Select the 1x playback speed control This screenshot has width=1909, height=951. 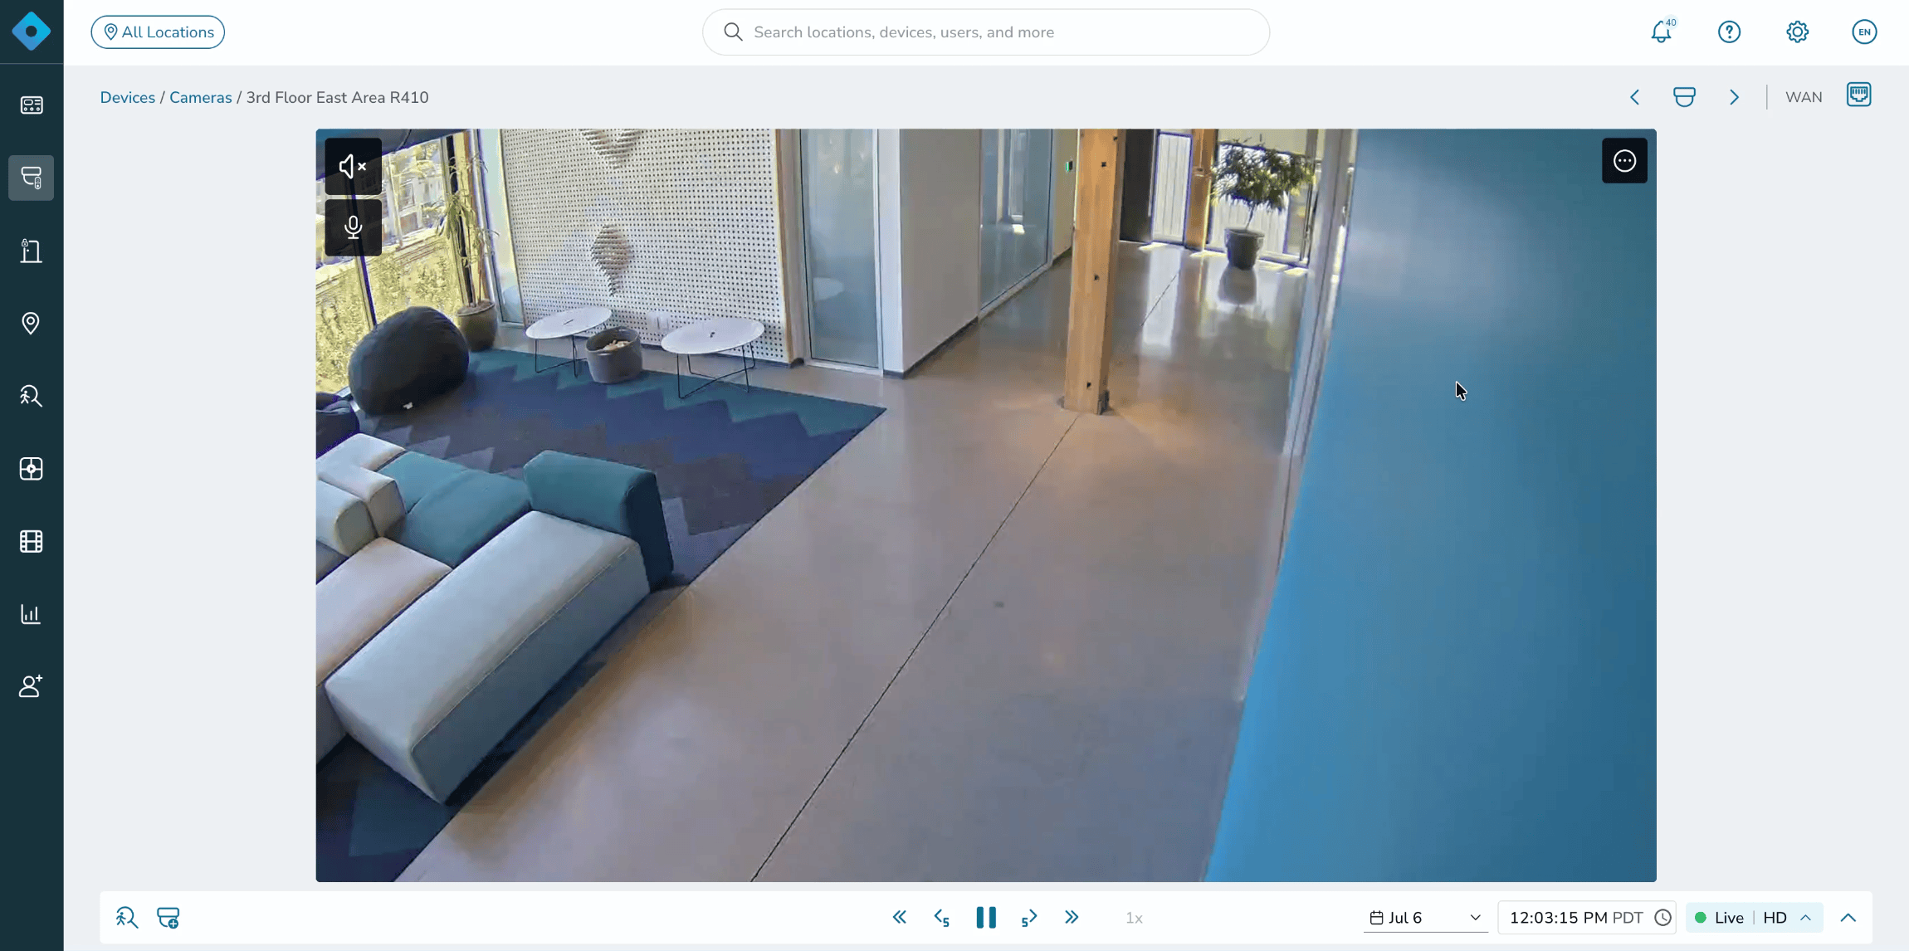1134,918
